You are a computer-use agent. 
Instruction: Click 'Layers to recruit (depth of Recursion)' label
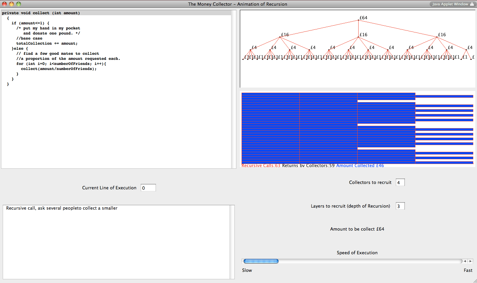pos(350,206)
